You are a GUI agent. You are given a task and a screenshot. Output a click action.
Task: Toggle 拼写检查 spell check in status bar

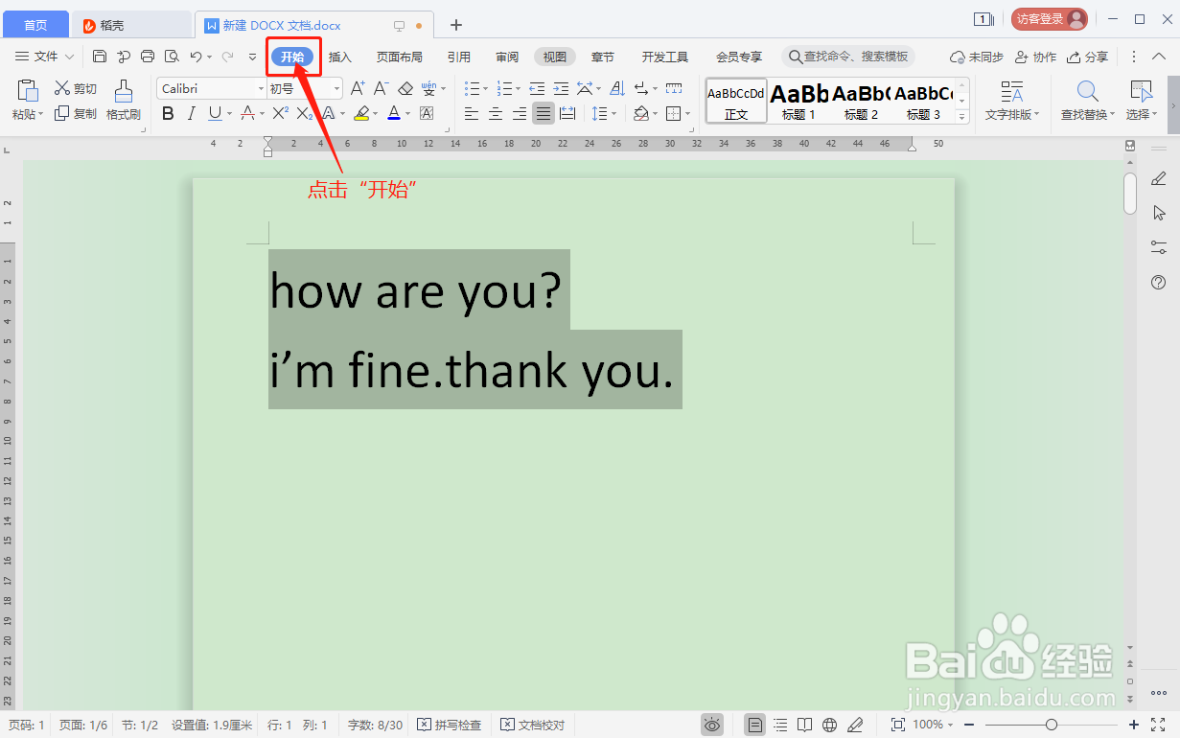[x=451, y=725]
